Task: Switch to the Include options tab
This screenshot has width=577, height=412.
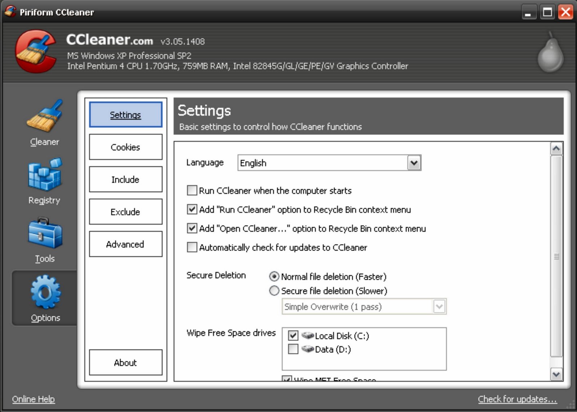Action: click(x=125, y=180)
